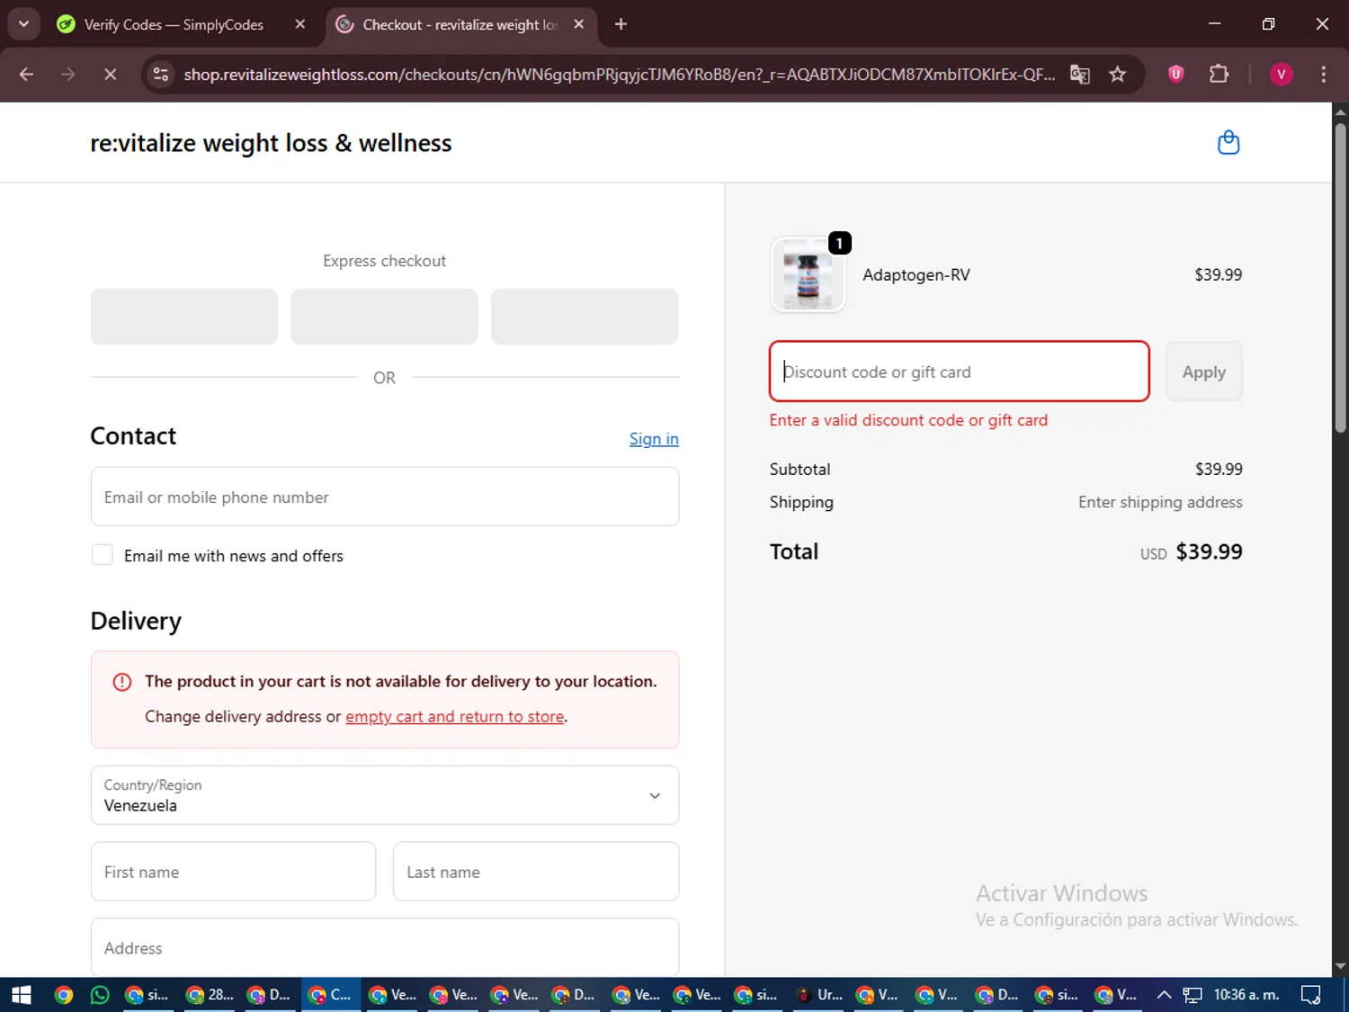
Task: Open the Chrome taskbar icon next to Start
Action: (63, 995)
